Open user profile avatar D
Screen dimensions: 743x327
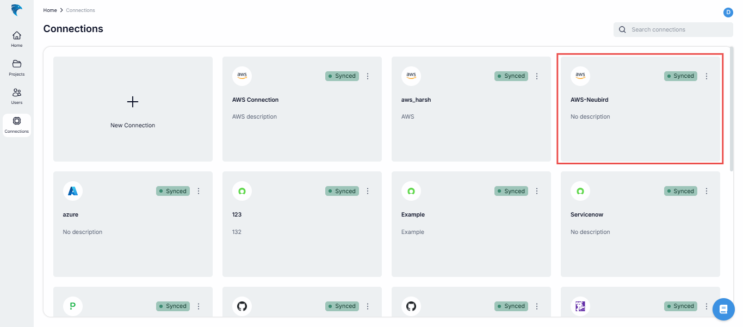(x=728, y=13)
